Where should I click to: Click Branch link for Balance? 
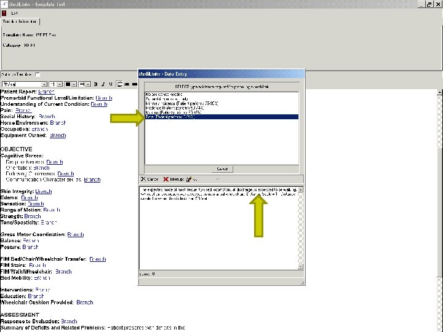[x=31, y=241]
